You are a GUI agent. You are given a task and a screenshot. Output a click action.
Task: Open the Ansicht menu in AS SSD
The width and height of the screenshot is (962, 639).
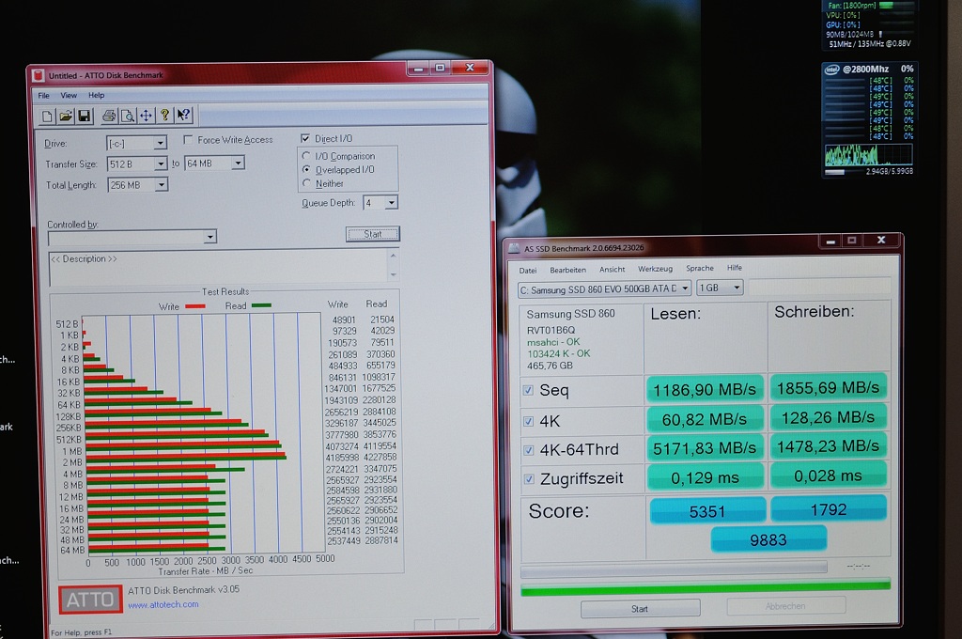coord(612,270)
